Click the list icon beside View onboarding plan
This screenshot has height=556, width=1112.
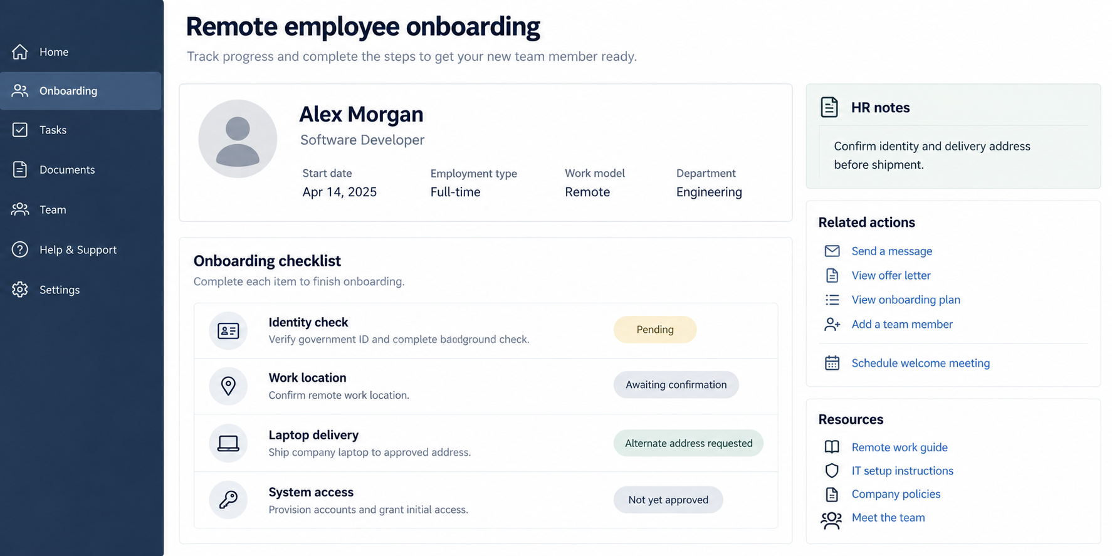[832, 300]
